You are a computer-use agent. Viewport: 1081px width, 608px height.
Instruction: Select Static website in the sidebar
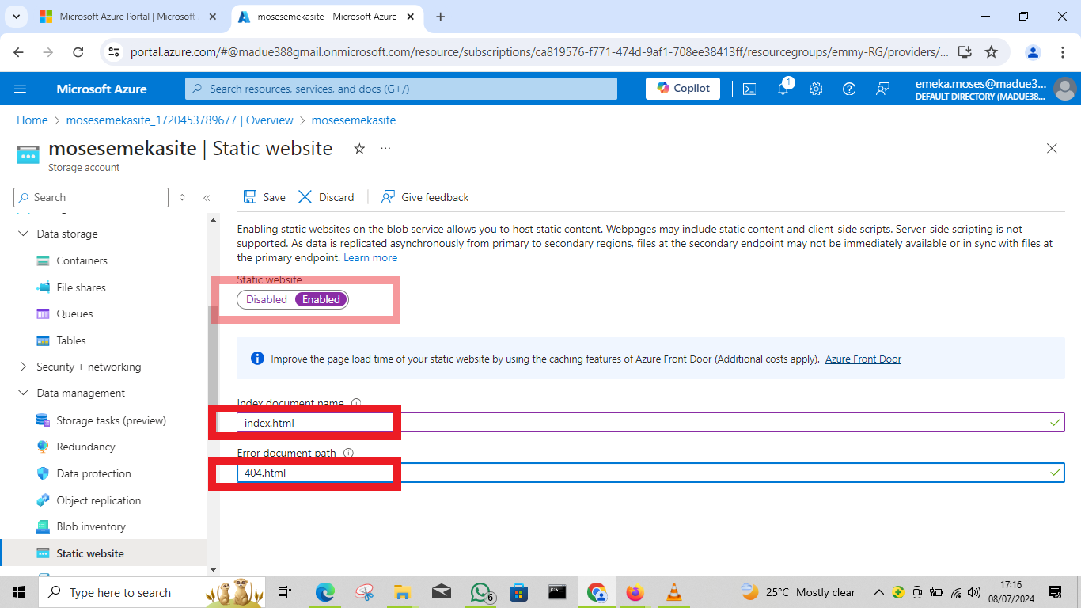click(x=90, y=553)
